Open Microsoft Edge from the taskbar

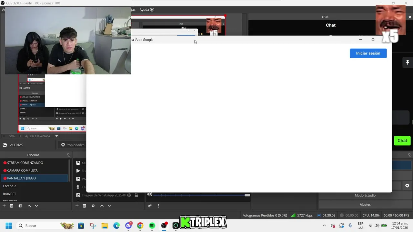click(116, 226)
